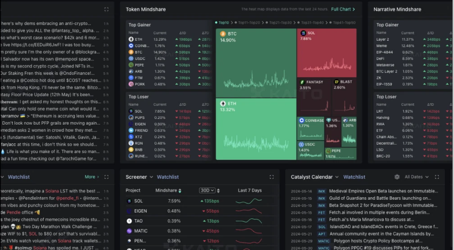This screenshot has height=250, width=454.
Task: Click the XTZ icon in Top Loser list
Action: coord(131,136)
